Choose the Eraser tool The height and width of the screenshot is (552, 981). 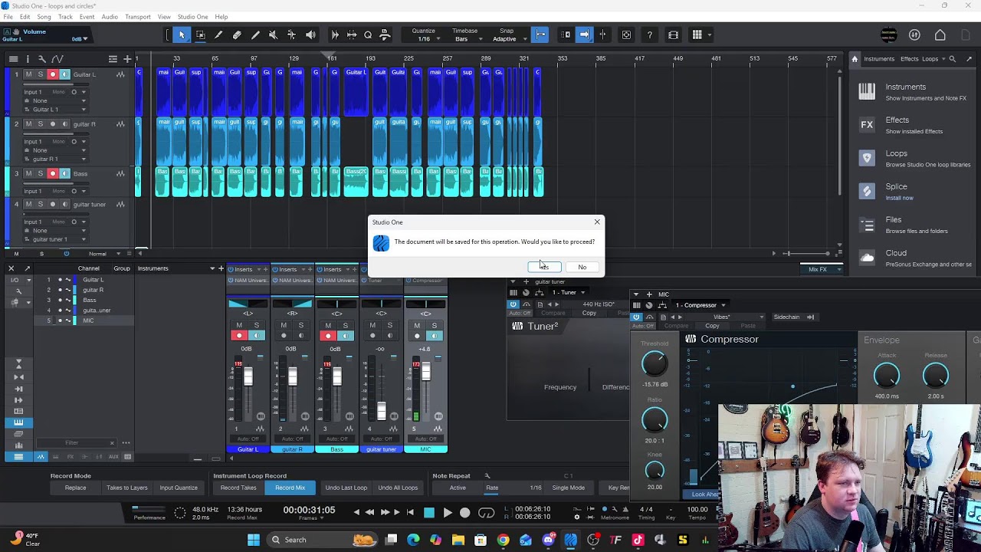[x=237, y=34]
